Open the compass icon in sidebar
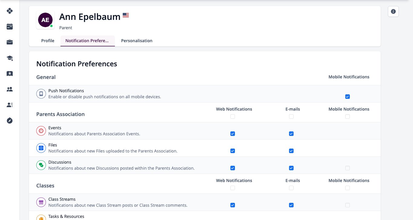413x220 pixels. (x=10, y=121)
